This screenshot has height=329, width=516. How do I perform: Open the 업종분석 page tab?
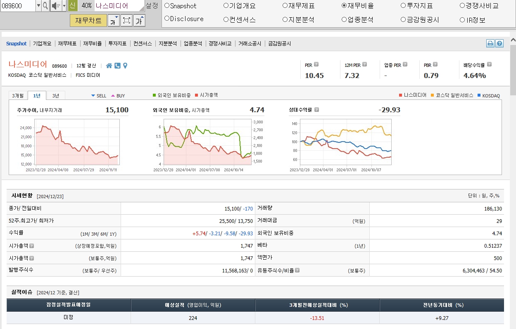tap(193, 43)
